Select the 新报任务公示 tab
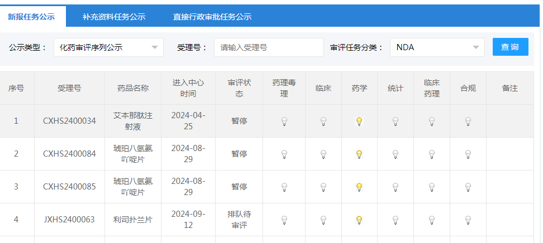543x243 pixels. (31, 17)
